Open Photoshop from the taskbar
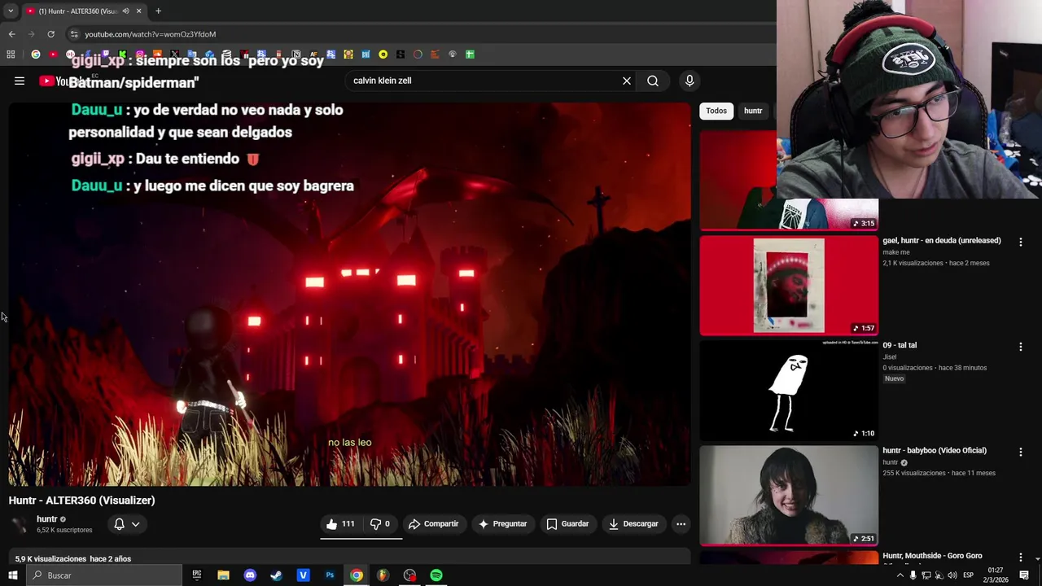The image size is (1042, 586). point(330,575)
